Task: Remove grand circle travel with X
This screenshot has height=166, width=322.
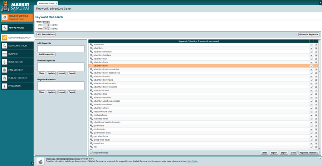Action: [316, 140]
